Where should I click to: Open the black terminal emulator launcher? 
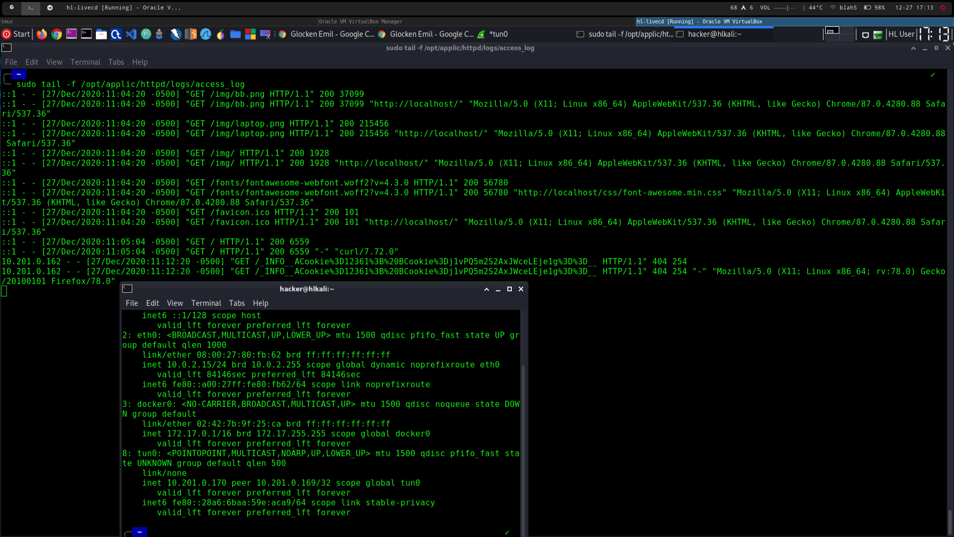point(86,34)
